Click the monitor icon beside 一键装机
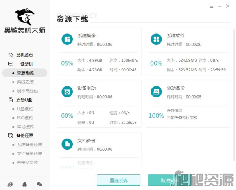The image size is (236, 190). (11, 64)
